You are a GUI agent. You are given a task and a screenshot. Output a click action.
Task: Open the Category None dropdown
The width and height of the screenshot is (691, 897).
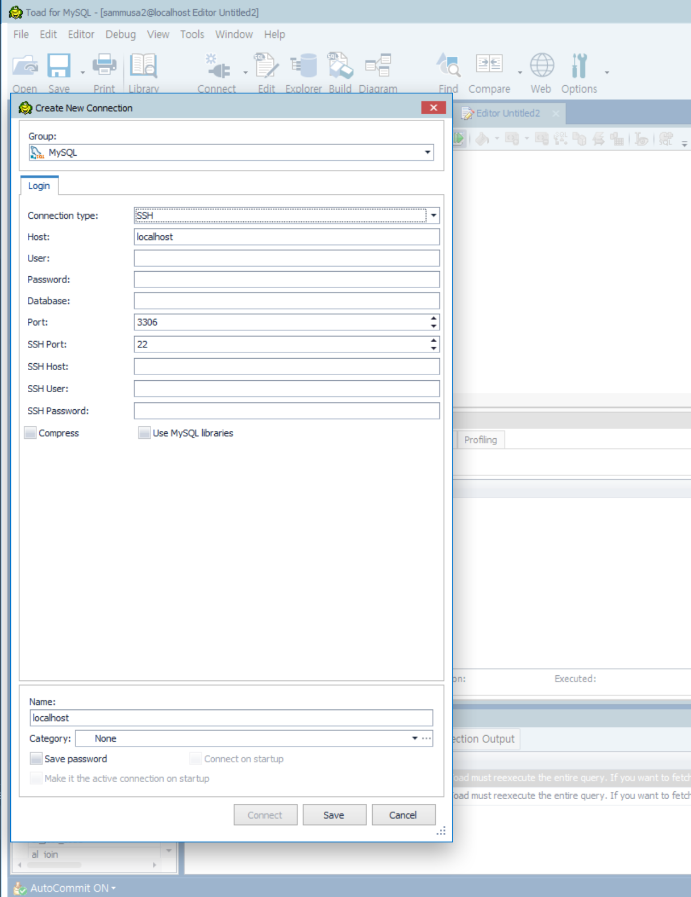414,738
